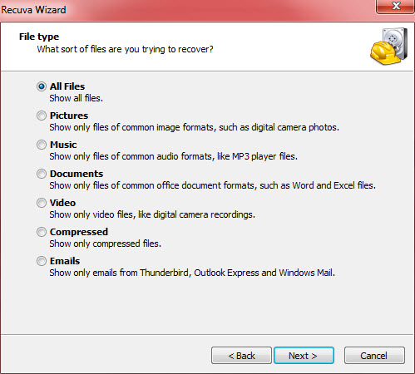The height and width of the screenshot is (374, 415).
Task: Click the Next button
Action: pyautogui.click(x=304, y=356)
